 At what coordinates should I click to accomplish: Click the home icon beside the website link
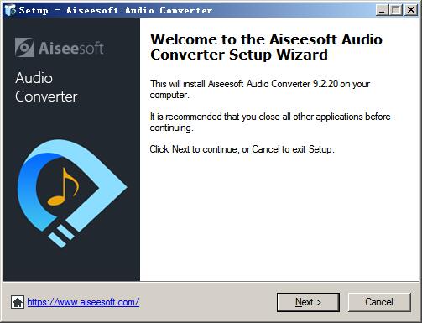18,302
